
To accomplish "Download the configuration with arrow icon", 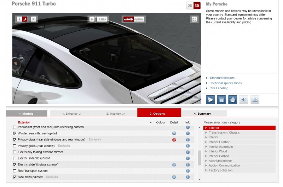I will pos(255,99).
